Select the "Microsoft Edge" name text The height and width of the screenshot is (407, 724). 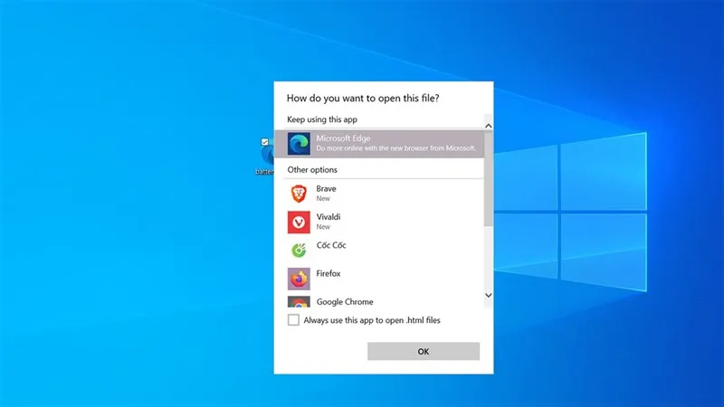click(343, 137)
